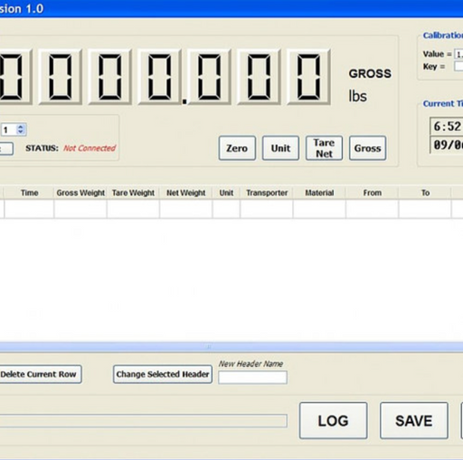Select the Tare Weight column header
The height and width of the screenshot is (460, 463).
click(133, 192)
